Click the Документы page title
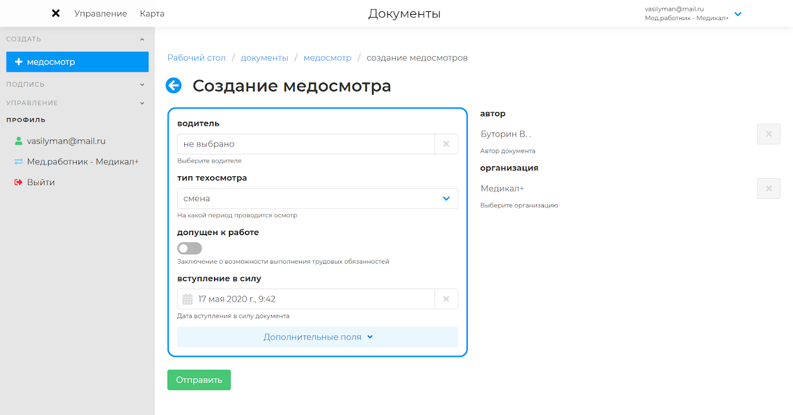Screen dimensions: 793x415 click(x=404, y=13)
